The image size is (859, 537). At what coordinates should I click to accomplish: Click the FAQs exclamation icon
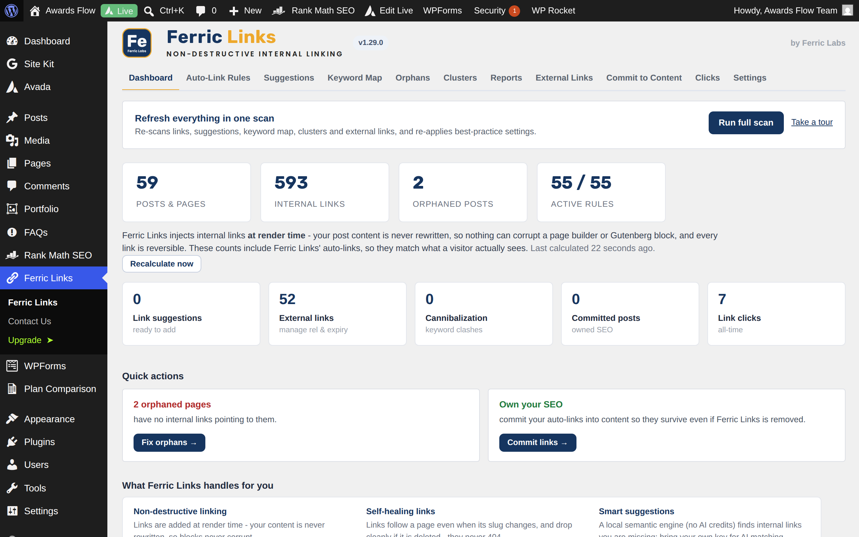(x=12, y=232)
